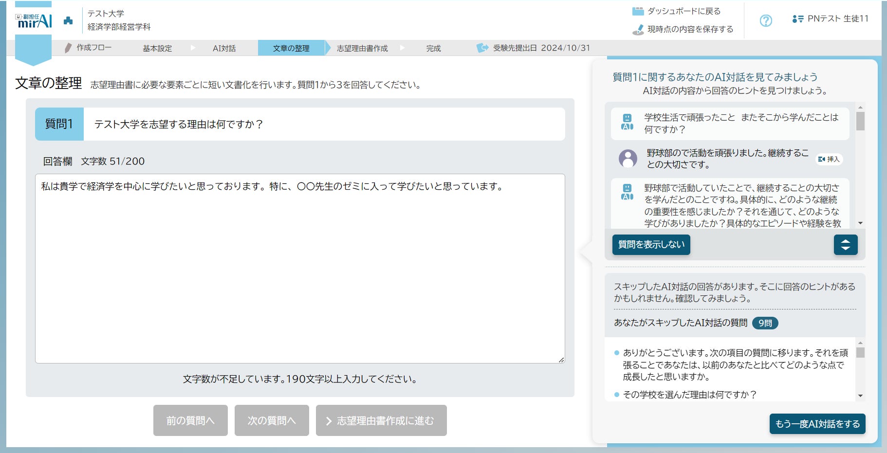This screenshot has height=453, width=887.
Task: Click the dashboard folder icon
Action: click(x=638, y=11)
